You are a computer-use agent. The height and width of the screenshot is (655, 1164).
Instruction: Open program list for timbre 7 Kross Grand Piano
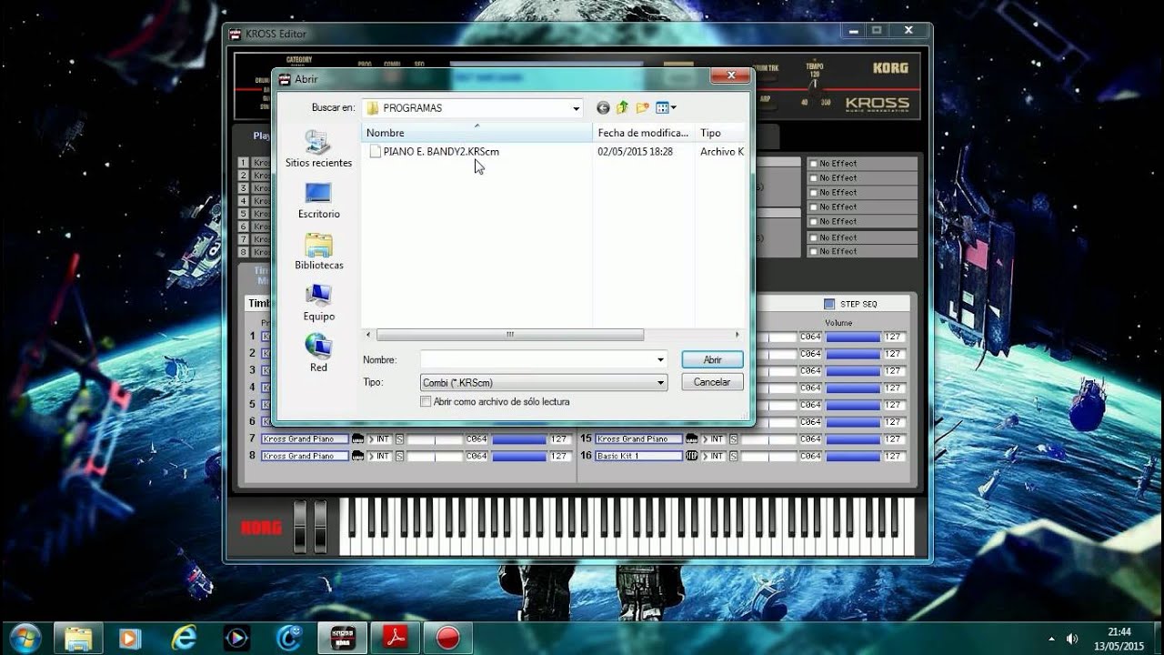click(305, 439)
